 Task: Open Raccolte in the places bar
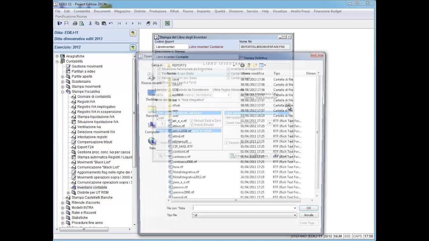[152, 111]
